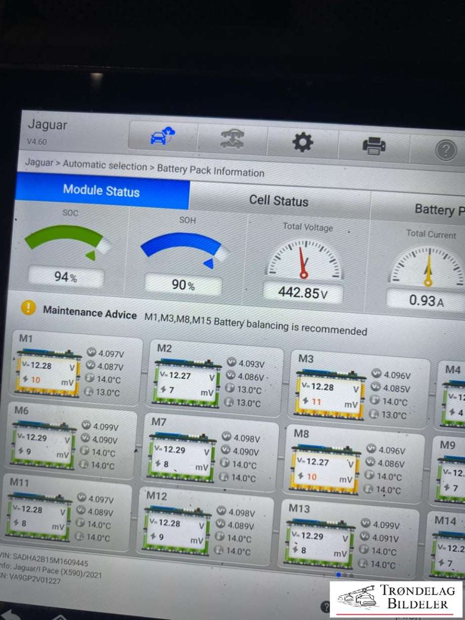Open the Battery Pack tab
The height and width of the screenshot is (620, 465).
(418, 210)
